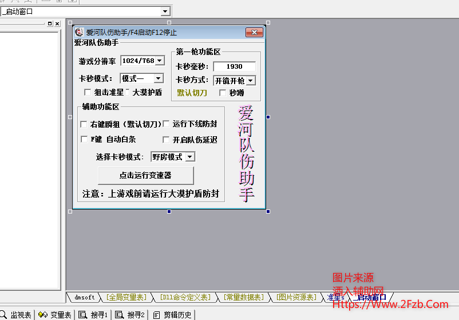459x320 pixels.
Task: Expand the 选择卡秒模式 野房模式 dropdown
Action: point(190,157)
